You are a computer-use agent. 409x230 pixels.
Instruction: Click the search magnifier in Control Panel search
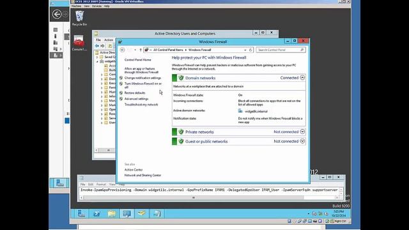(x=302, y=50)
